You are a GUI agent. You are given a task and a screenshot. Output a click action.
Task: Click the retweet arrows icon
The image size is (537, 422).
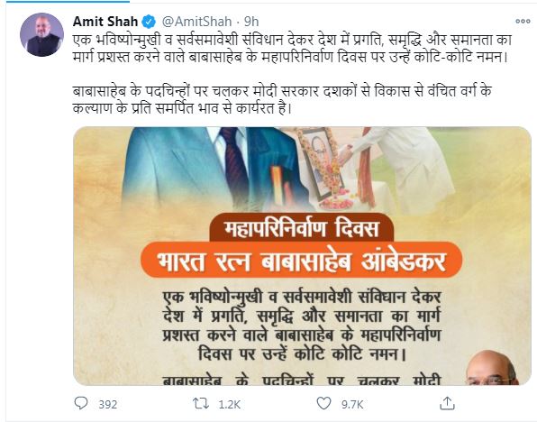201,403
